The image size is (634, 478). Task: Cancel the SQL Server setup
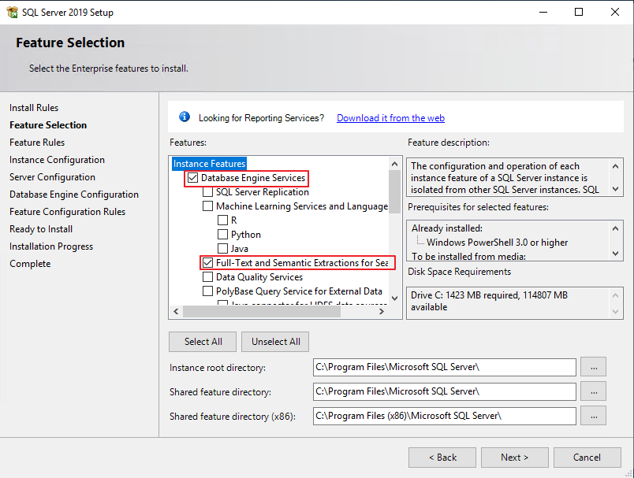click(587, 458)
